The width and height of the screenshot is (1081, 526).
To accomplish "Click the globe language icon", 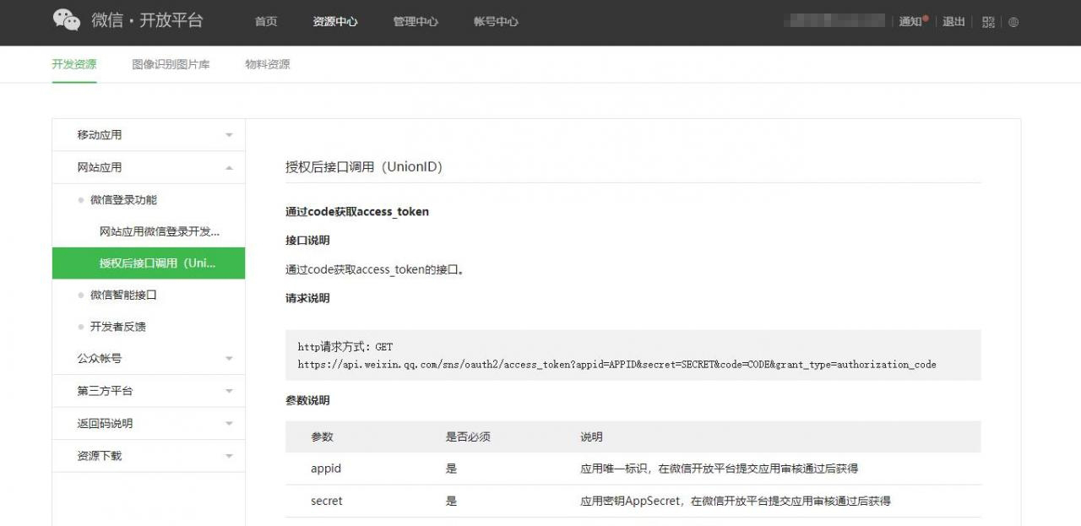I will coord(1013,22).
